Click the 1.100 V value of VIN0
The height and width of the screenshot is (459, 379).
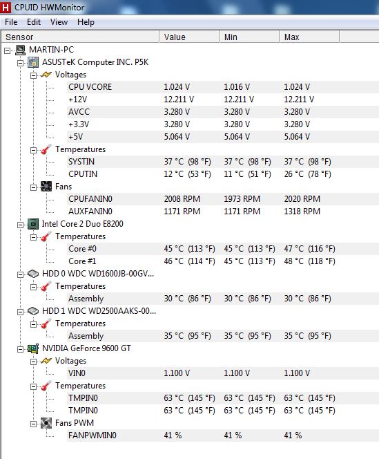tap(177, 373)
